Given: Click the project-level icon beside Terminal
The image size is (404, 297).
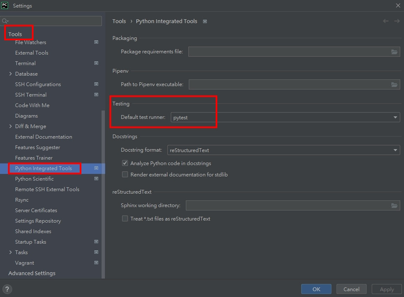Looking at the screenshot, I should click(x=96, y=63).
